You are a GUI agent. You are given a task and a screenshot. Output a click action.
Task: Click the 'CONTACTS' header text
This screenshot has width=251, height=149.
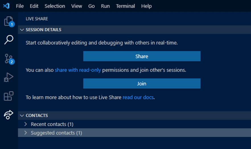(37, 116)
